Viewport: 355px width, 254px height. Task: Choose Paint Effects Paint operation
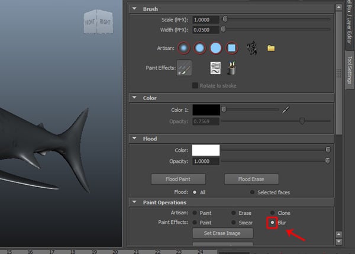195,223
